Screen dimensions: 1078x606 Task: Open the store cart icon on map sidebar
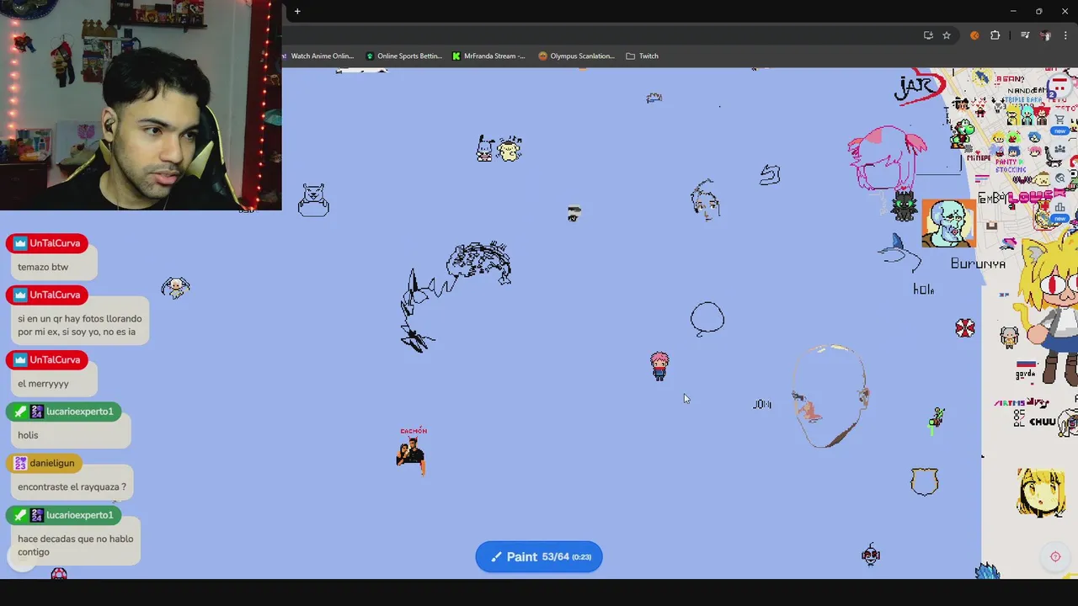[x=1059, y=120]
